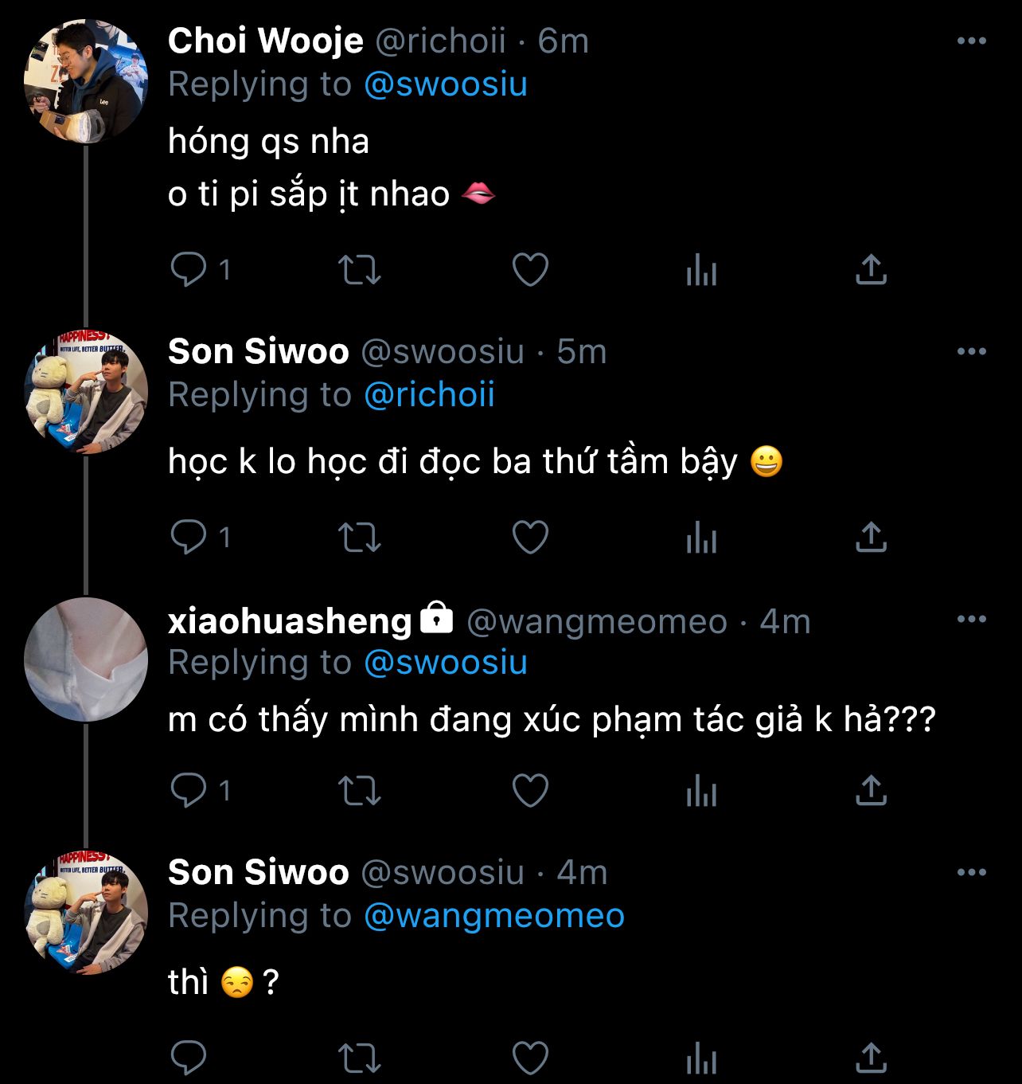Click Son Siwoo's display name on 4m tweet
The image size is (1022, 1084).
point(259,873)
